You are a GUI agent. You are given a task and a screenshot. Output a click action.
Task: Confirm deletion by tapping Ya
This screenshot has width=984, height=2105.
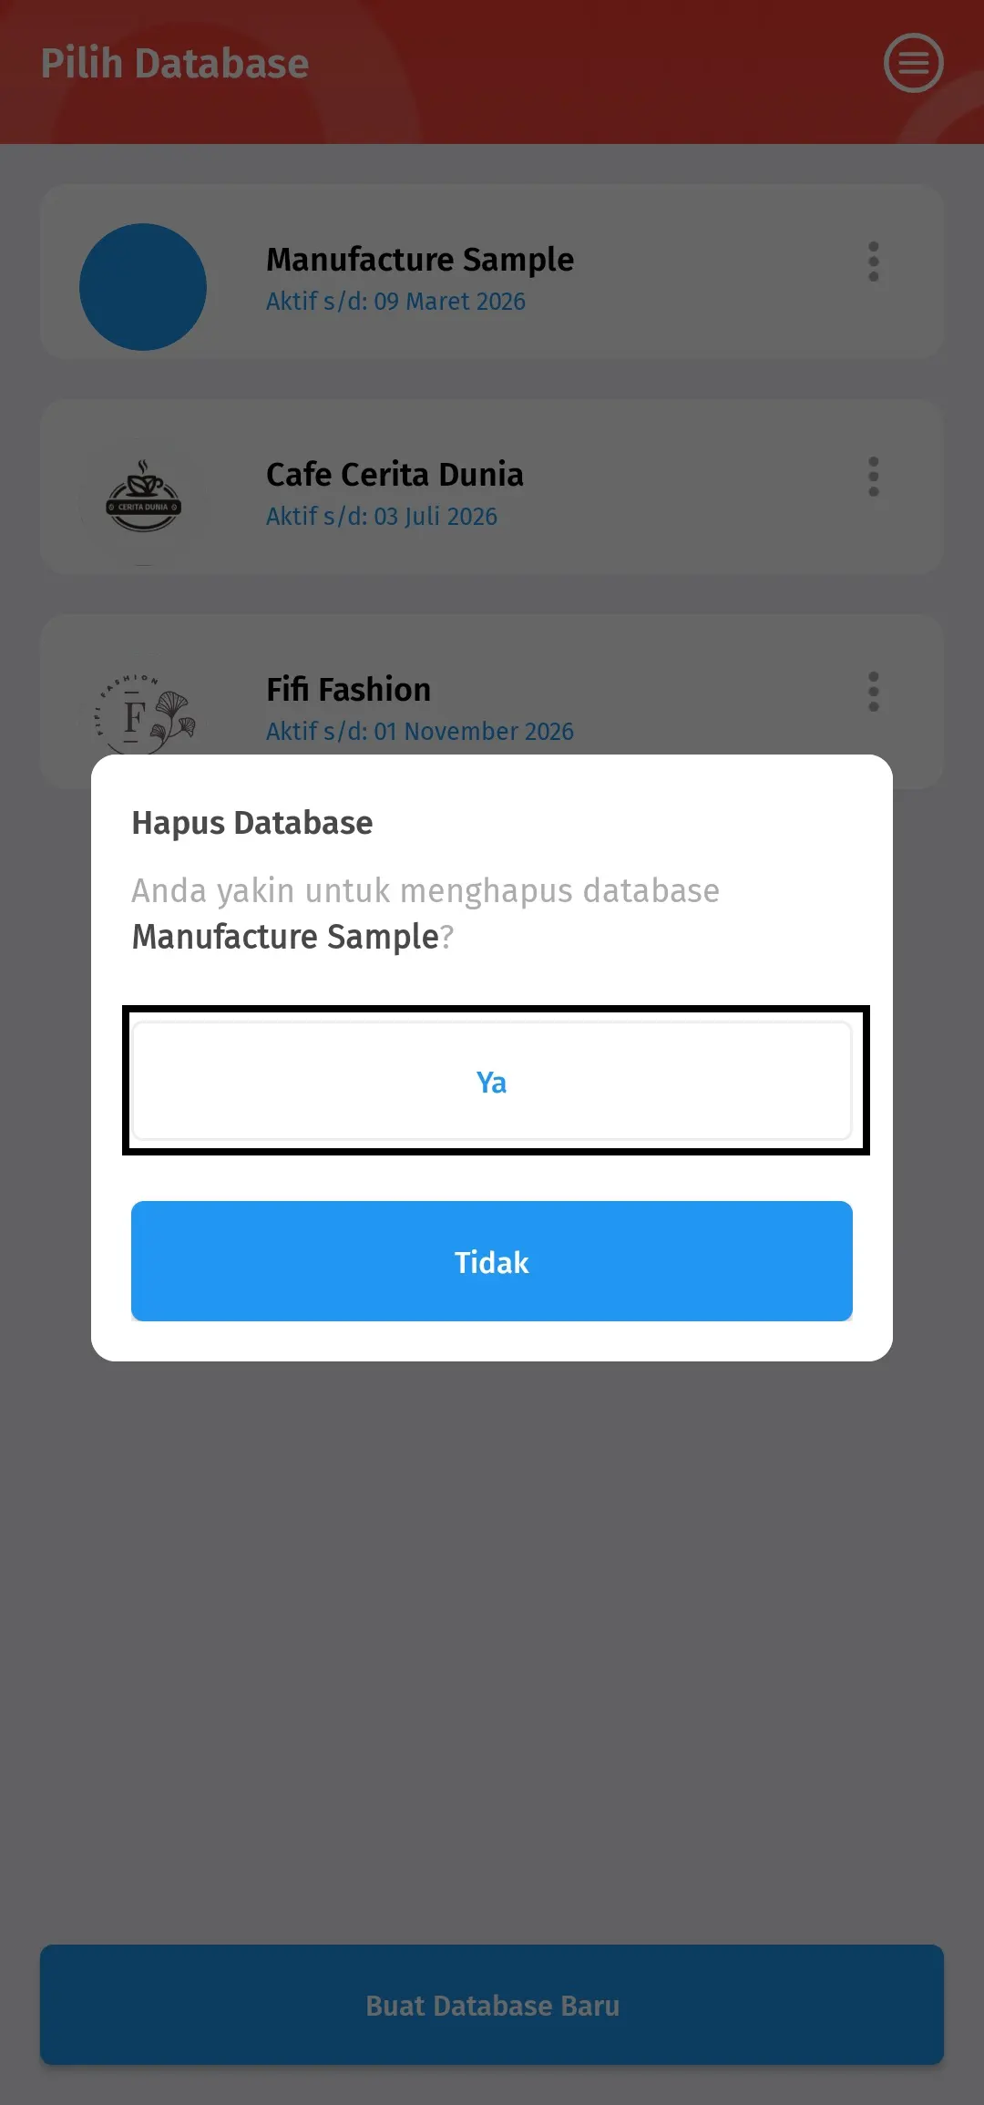pos(491,1082)
